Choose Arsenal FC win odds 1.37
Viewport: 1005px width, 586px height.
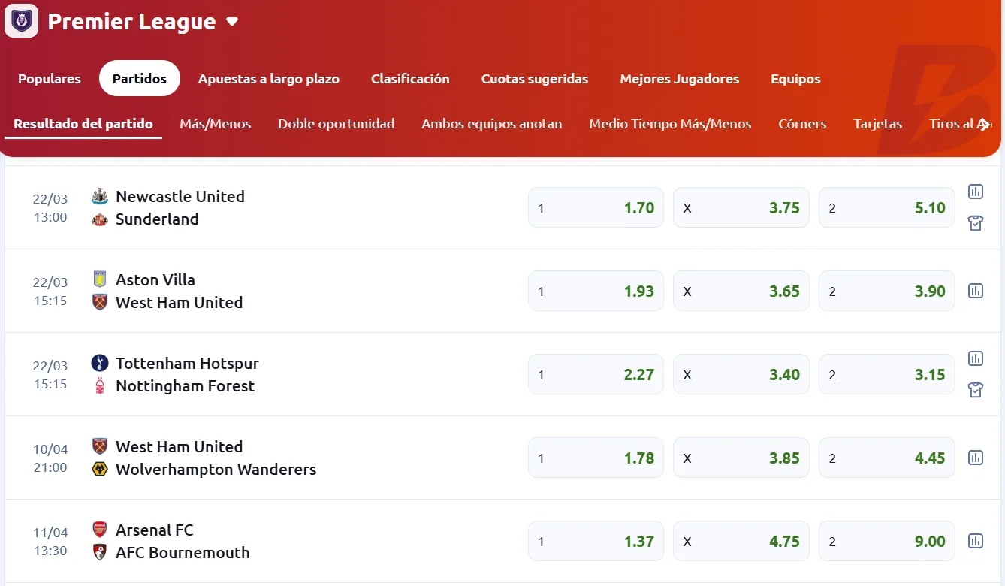[x=596, y=541]
